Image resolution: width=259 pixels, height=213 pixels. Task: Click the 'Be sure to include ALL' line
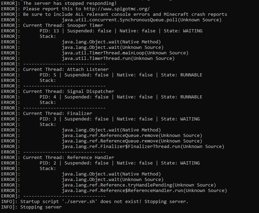(125, 14)
